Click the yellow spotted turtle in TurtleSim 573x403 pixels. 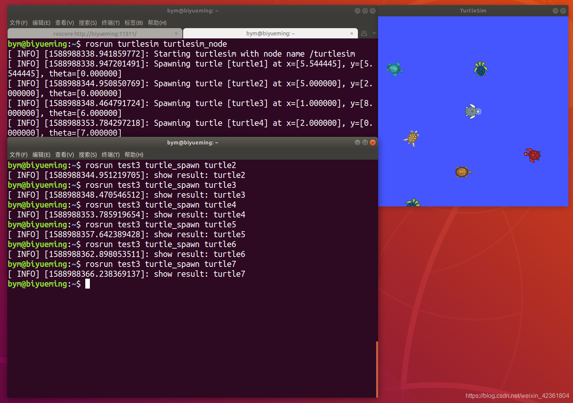tap(412, 138)
